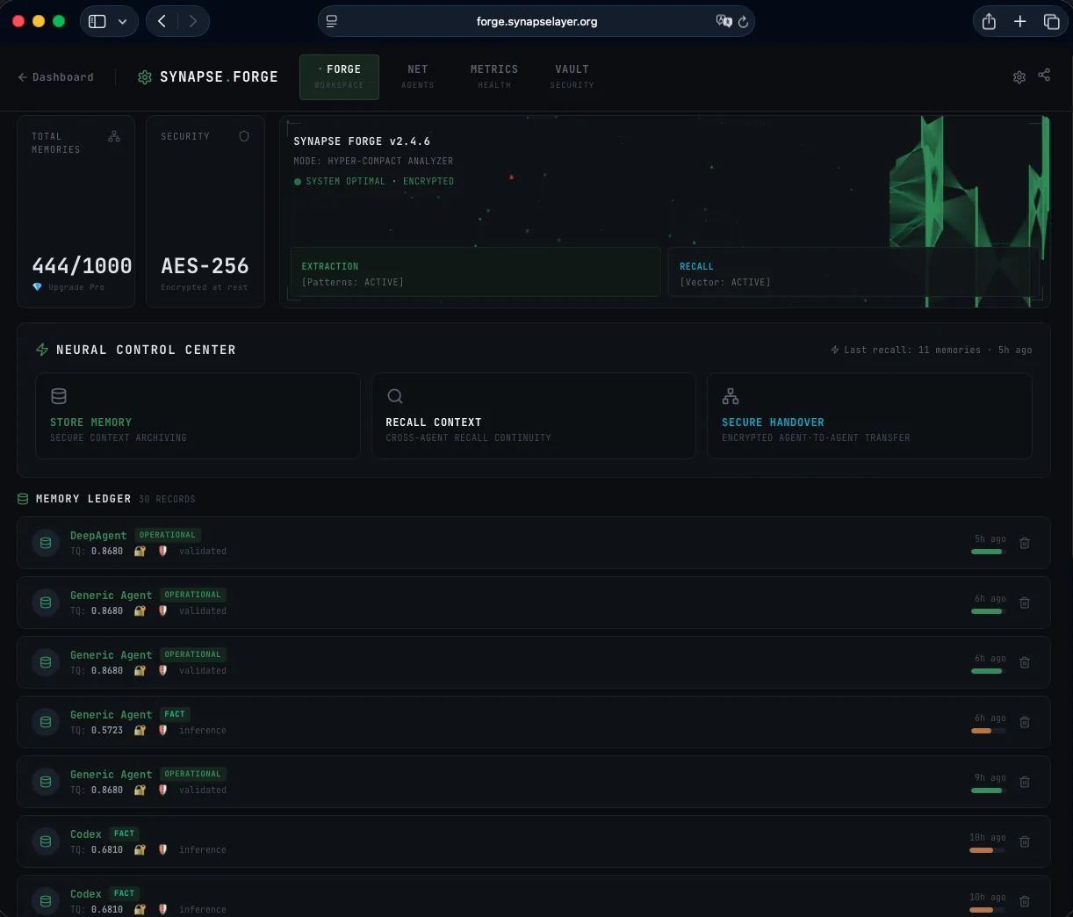Click the lock icon in TQ 0.5723 row
Viewport: 1073px width, 917px height.
pos(140,731)
